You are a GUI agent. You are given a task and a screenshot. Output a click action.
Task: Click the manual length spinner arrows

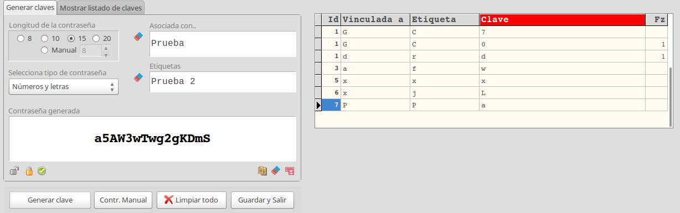pyautogui.click(x=106, y=50)
